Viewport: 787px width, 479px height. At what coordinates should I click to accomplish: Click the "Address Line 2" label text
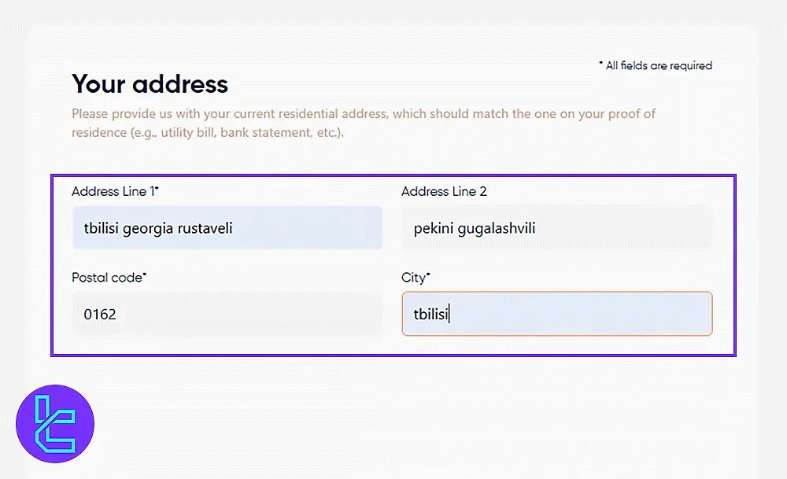pos(444,191)
